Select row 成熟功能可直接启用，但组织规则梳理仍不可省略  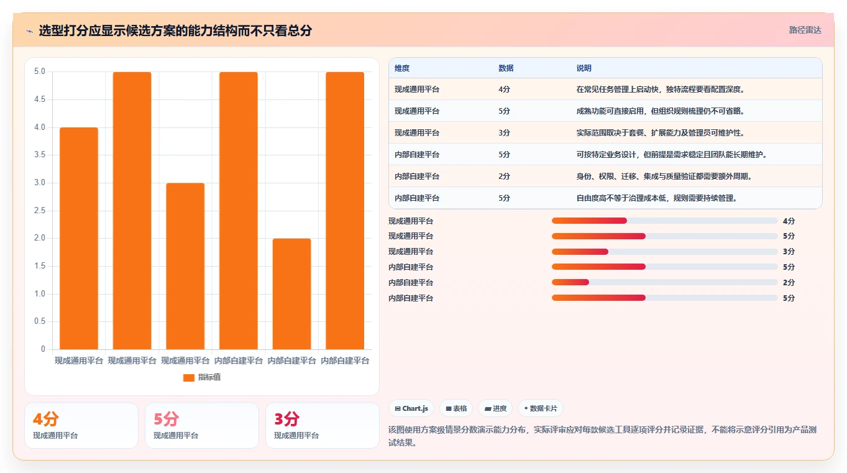click(x=605, y=111)
